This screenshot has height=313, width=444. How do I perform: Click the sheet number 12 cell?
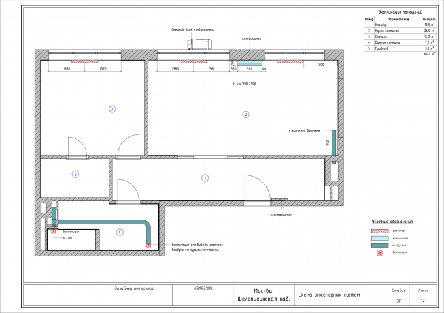(x=423, y=301)
